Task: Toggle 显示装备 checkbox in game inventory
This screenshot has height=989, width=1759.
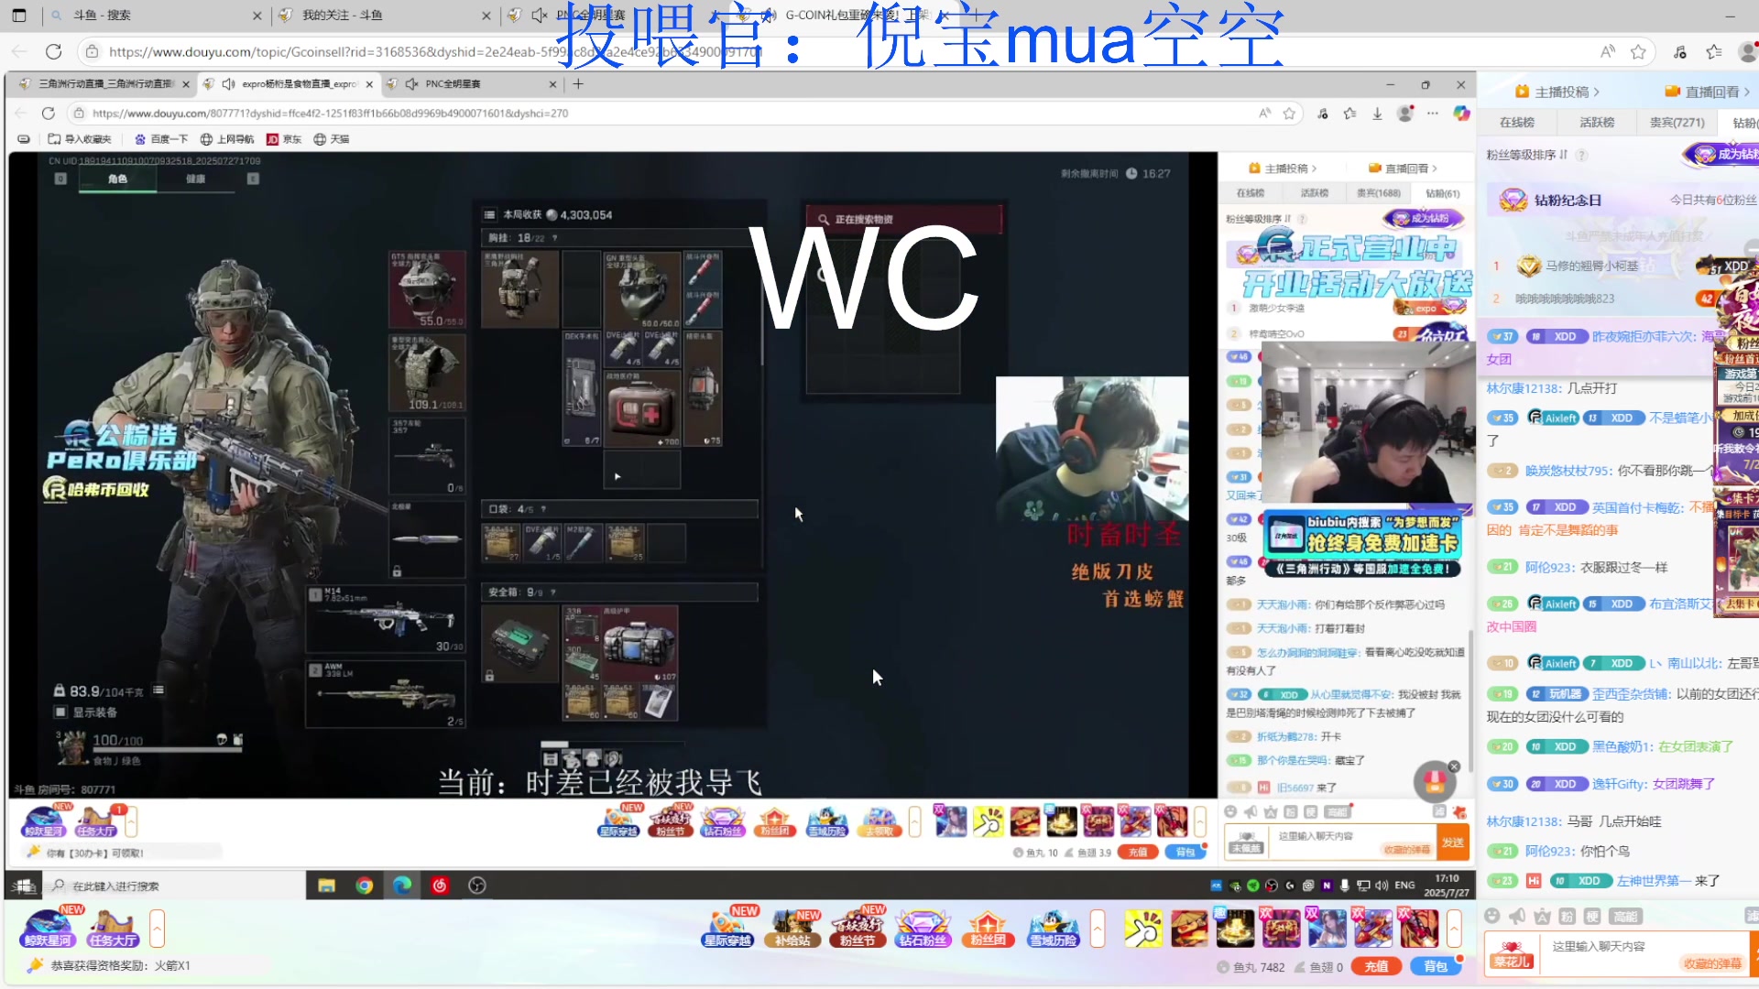Action: 60,712
